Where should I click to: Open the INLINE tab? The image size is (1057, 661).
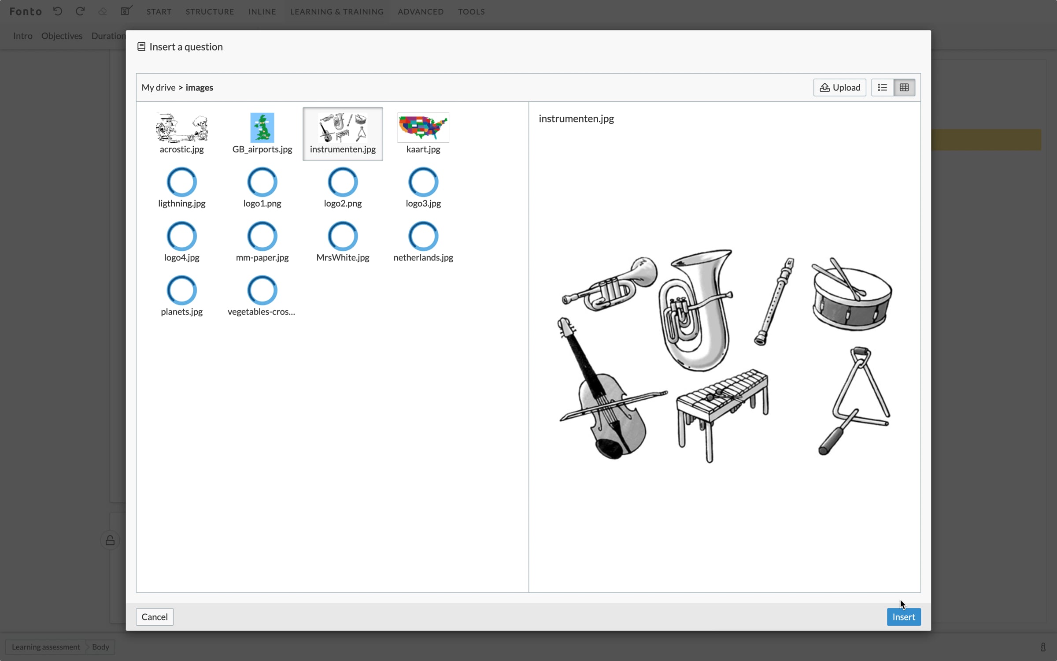(x=262, y=11)
